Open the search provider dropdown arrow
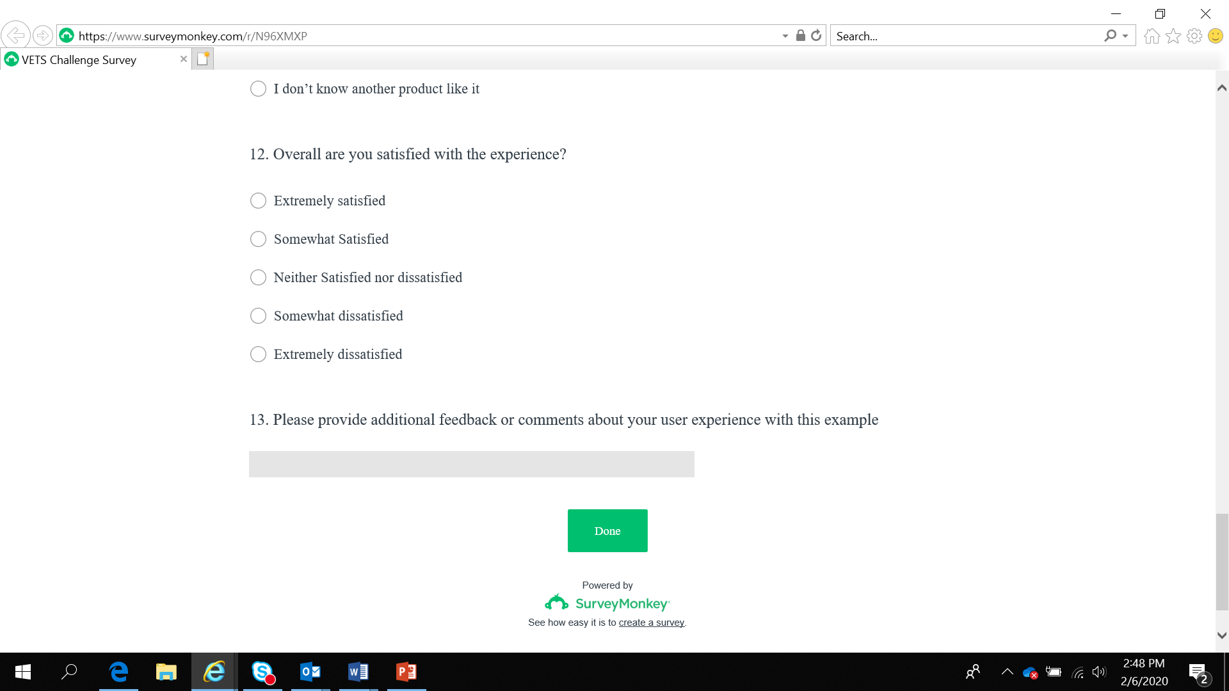 tap(1125, 36)
